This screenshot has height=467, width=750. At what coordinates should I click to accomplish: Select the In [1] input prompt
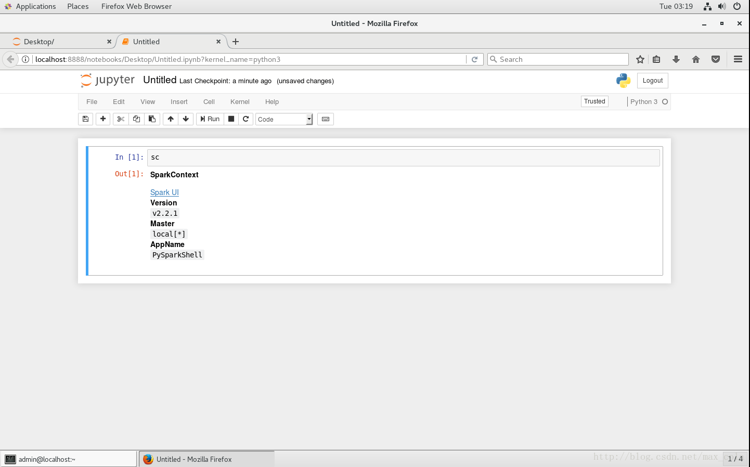pos(129,157)
